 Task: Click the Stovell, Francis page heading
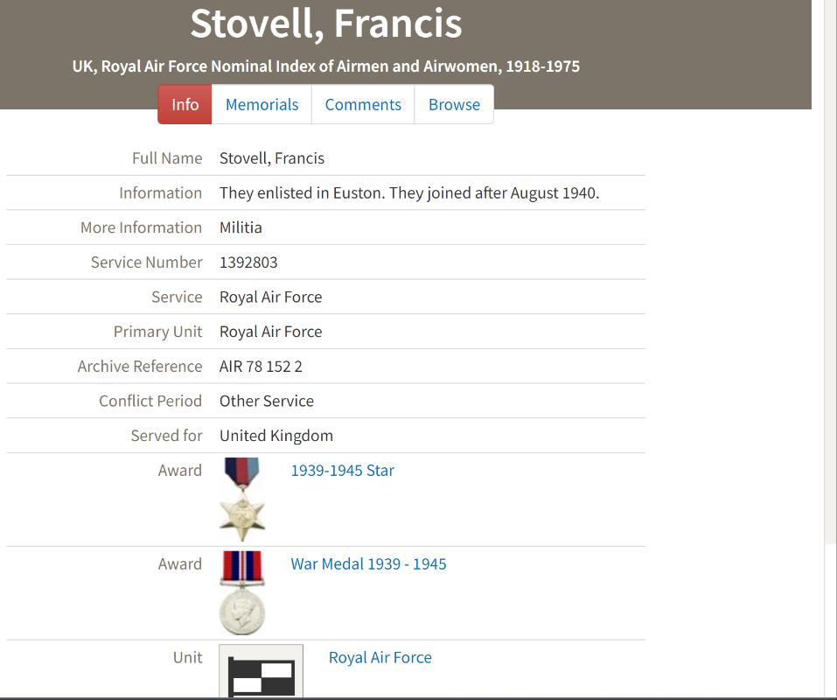325,24
